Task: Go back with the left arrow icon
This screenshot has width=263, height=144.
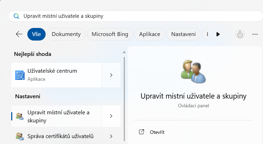Action: [19, 34]
